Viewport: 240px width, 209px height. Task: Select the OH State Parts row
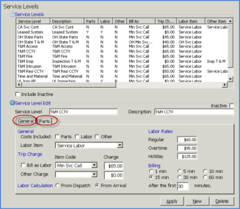[122, 37]
